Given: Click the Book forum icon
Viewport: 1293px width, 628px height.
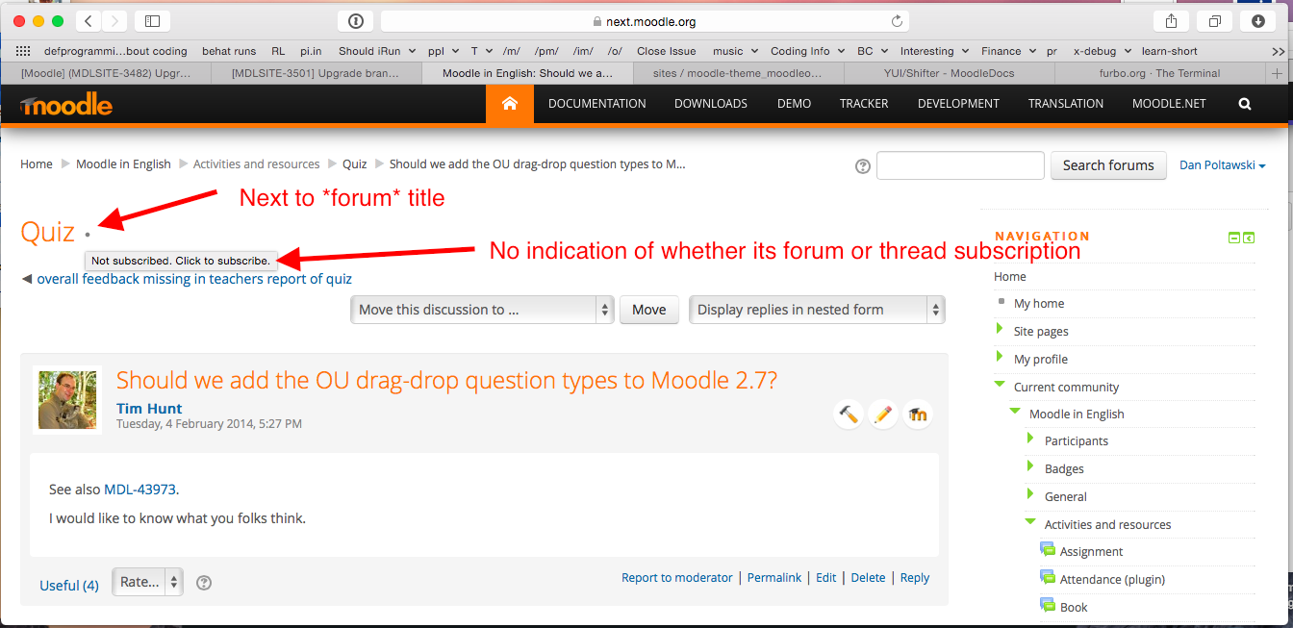Looking at the screenshot, I should coord(1048,605).
